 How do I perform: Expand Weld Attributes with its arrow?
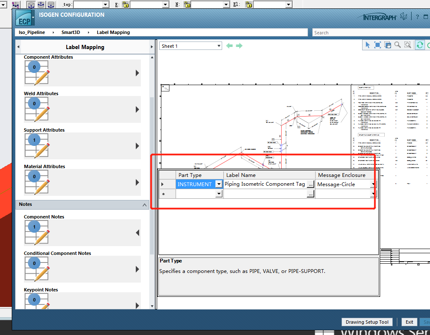click(137, 109)
